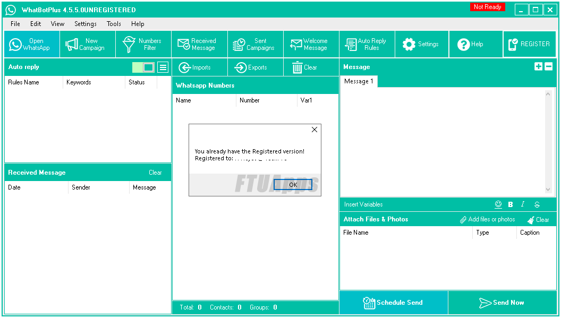Image resolution: width=561 pixels, height=318 pixels.
Task: Open Auto Reply Rules
Action: 367,45
